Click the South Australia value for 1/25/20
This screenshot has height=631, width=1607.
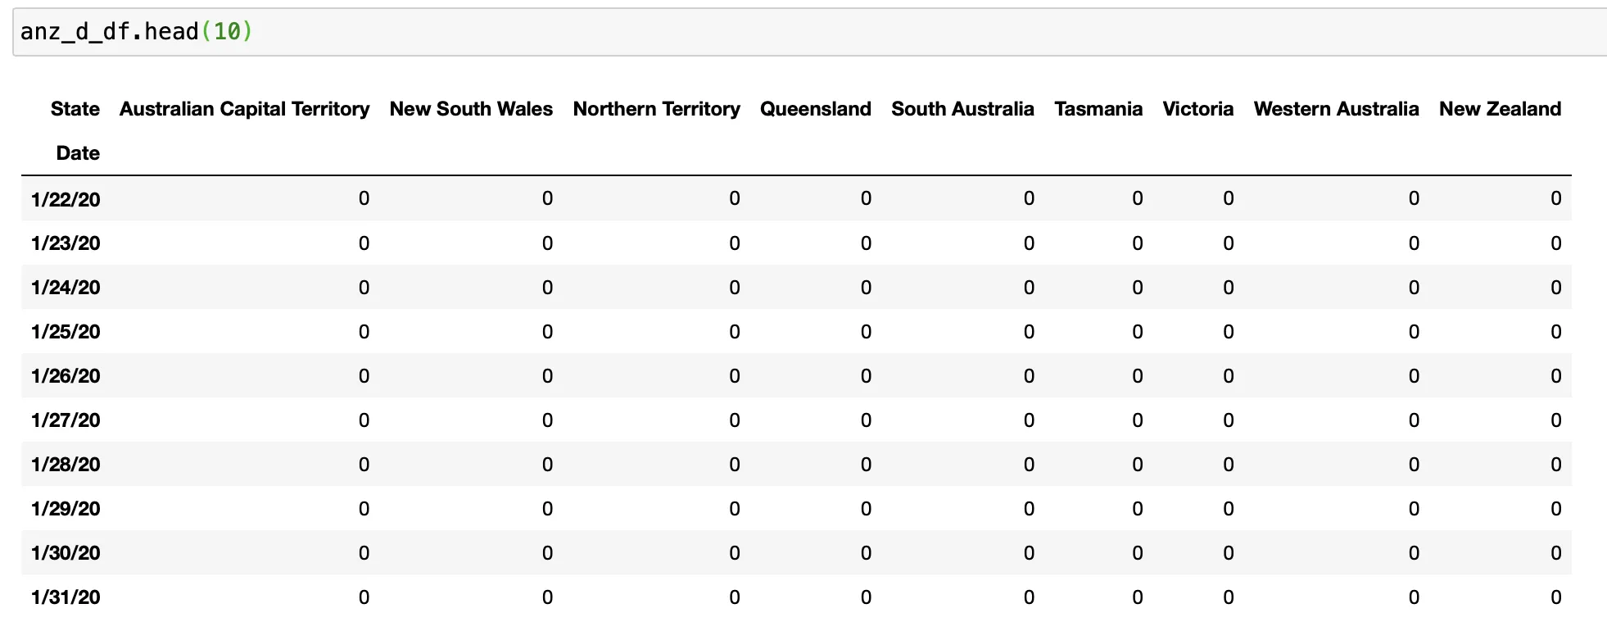[x=1029, y=332]
